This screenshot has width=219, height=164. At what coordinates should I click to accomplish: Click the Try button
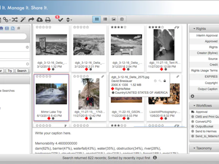coord(9,71)
